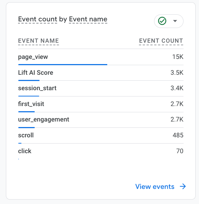This screenshot has width=199, height=204.
Task: Click the Lift AI Score blue bar
Action: 29,80
